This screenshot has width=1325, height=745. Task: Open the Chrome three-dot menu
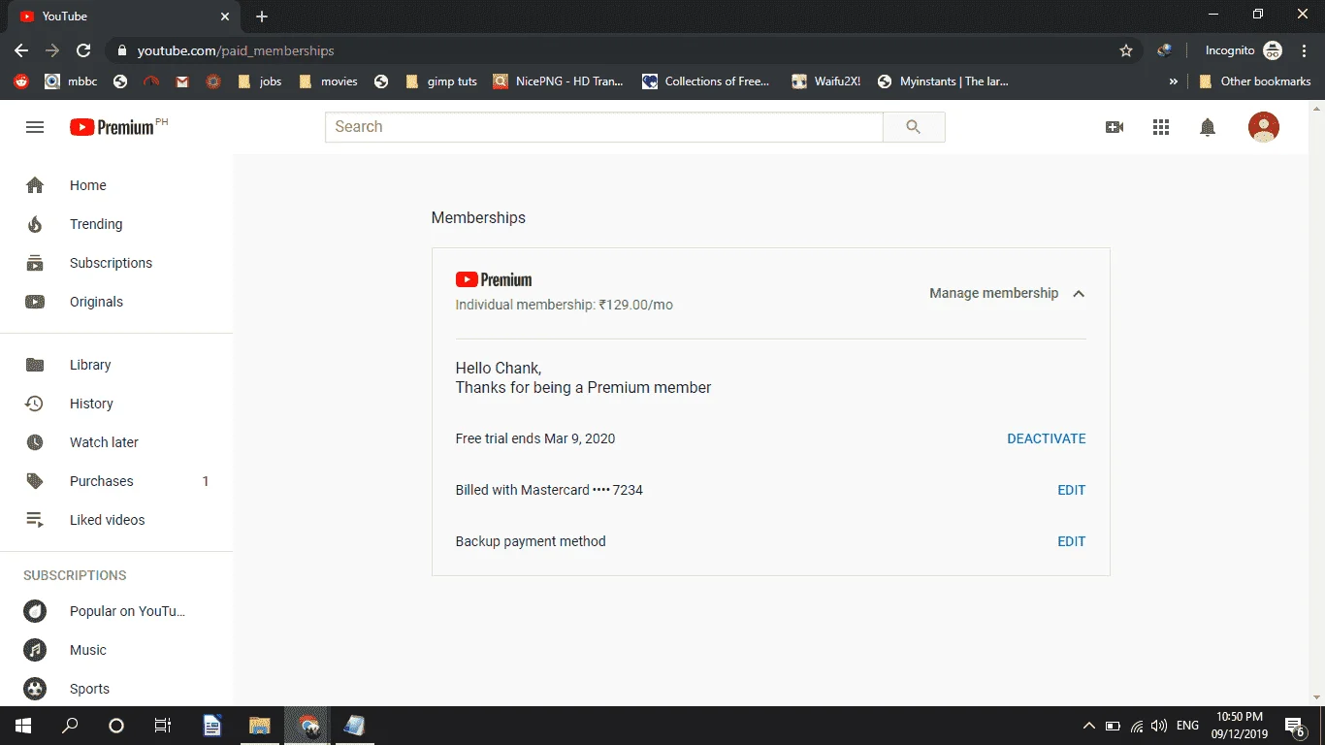[x=1304, y=50]
